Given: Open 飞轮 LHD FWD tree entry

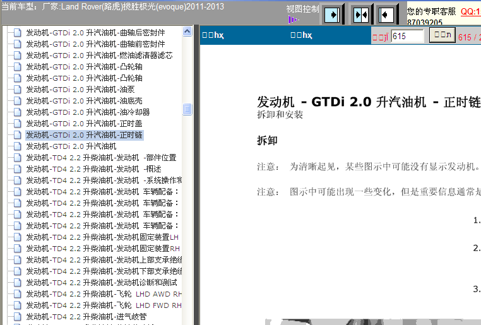Looking at the screenshot, I should 104,305.
